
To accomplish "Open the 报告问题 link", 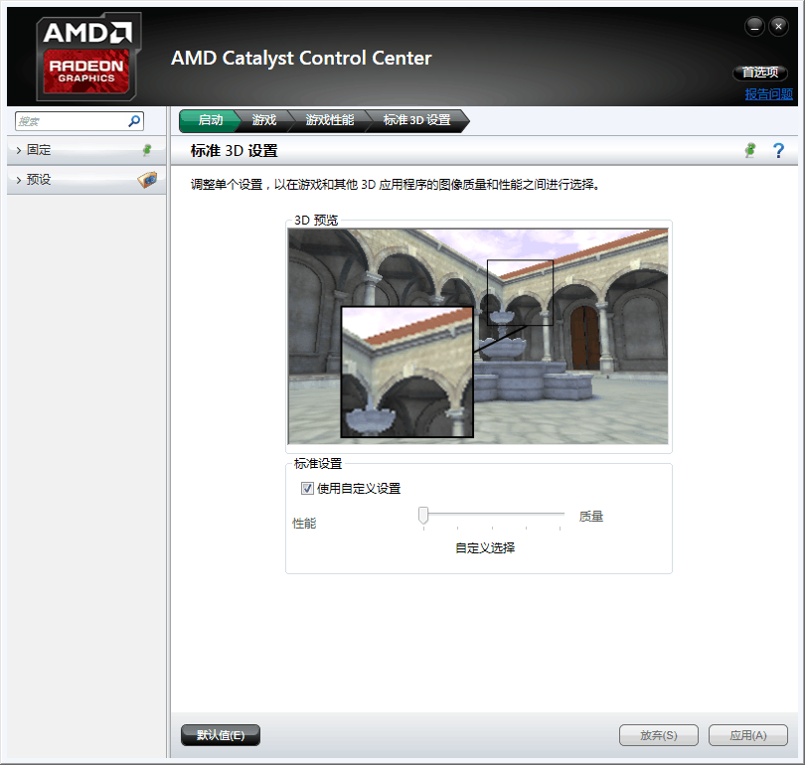I will (x=769, y=94).
